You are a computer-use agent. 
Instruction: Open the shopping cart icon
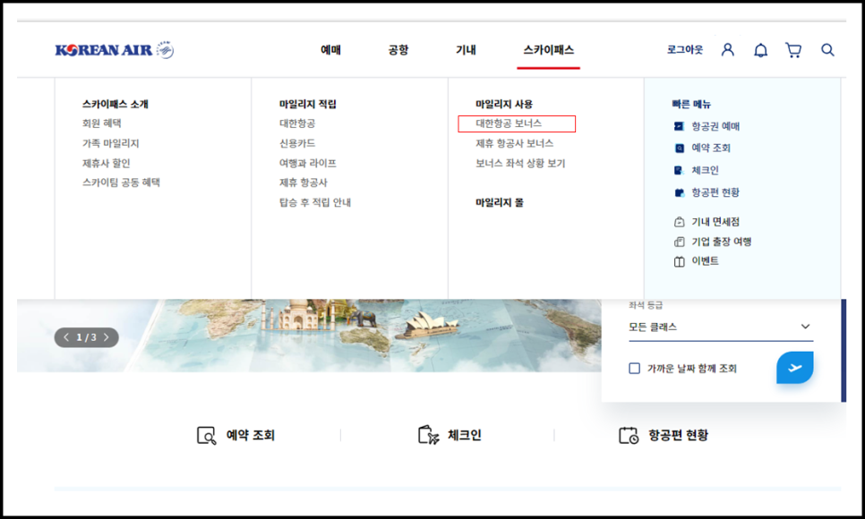click(793, 50)
